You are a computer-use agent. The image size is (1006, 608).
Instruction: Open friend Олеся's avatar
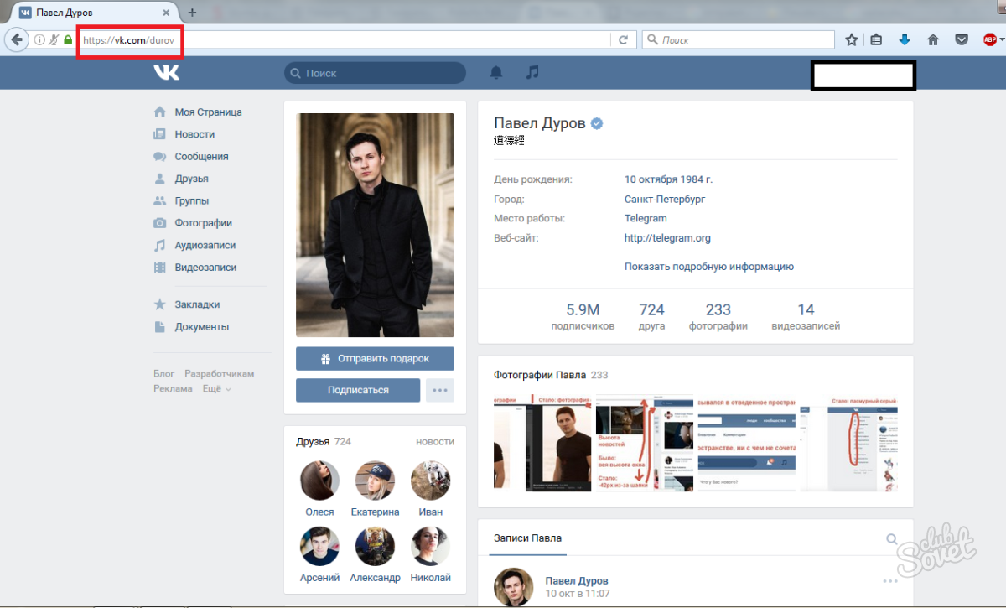pos(319,481)
